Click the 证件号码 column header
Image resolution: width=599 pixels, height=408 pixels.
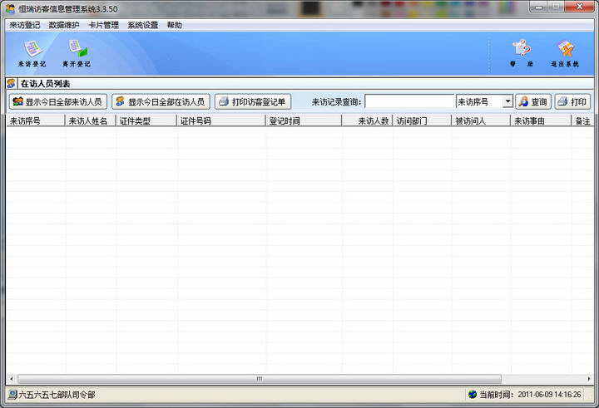tap(221, 121)
